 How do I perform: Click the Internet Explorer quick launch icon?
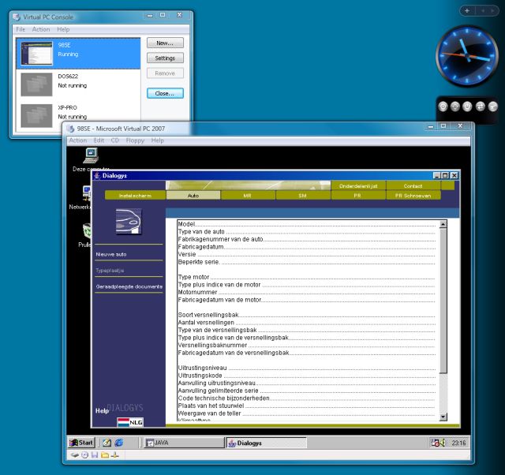118,443
